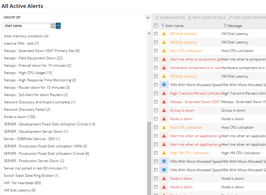Check the Hardware component is in warning row checkbox
Image resolution: width=266 pixels, height=195 pixels.
click(156, 68)
